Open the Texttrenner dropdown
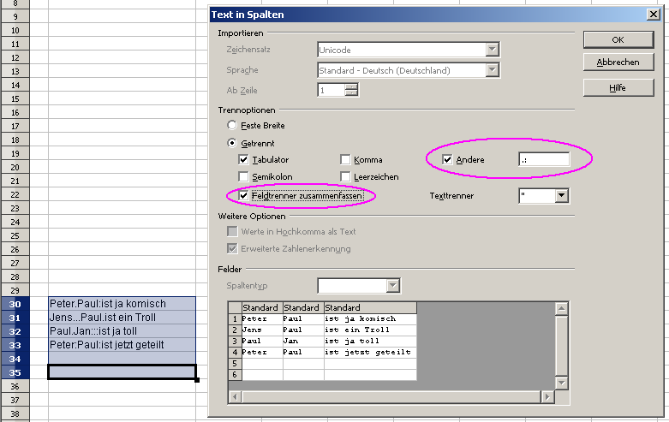669x422 pixels. click(x=561, y=196)
